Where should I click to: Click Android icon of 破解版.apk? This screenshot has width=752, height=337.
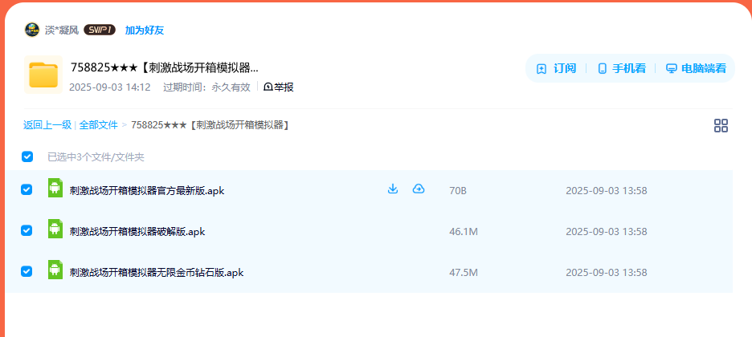point(55,229)
